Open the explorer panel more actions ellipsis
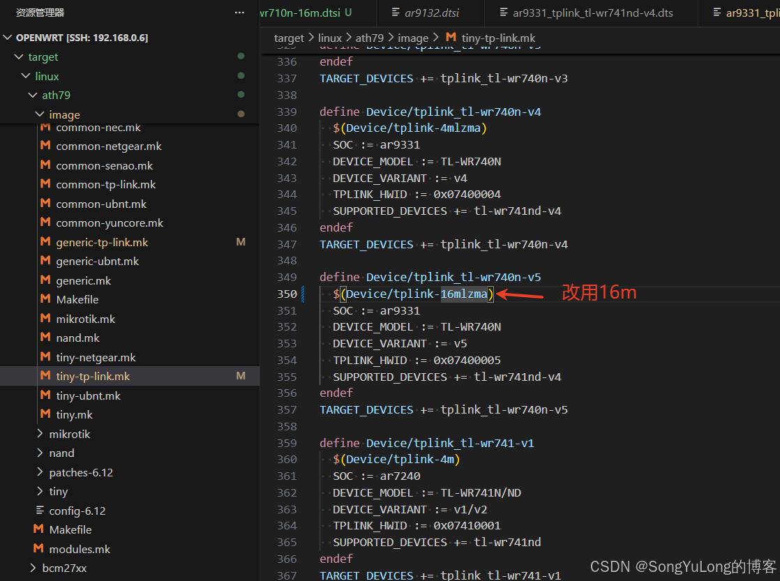 coord(239,13)
